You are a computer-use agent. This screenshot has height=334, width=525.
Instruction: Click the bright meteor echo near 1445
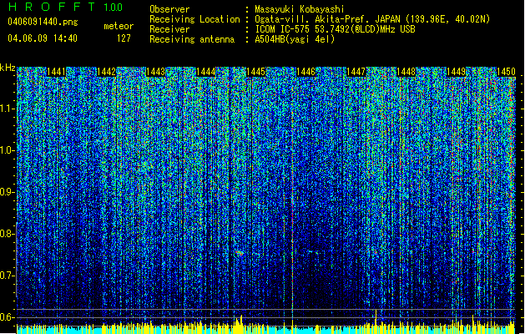coord(239,253)
